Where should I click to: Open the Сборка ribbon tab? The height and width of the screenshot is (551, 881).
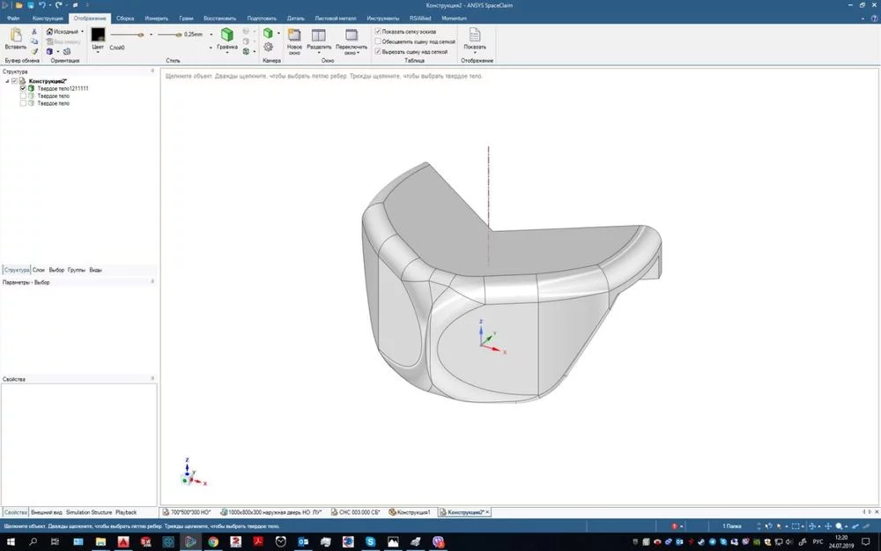[x=125, y=18]
